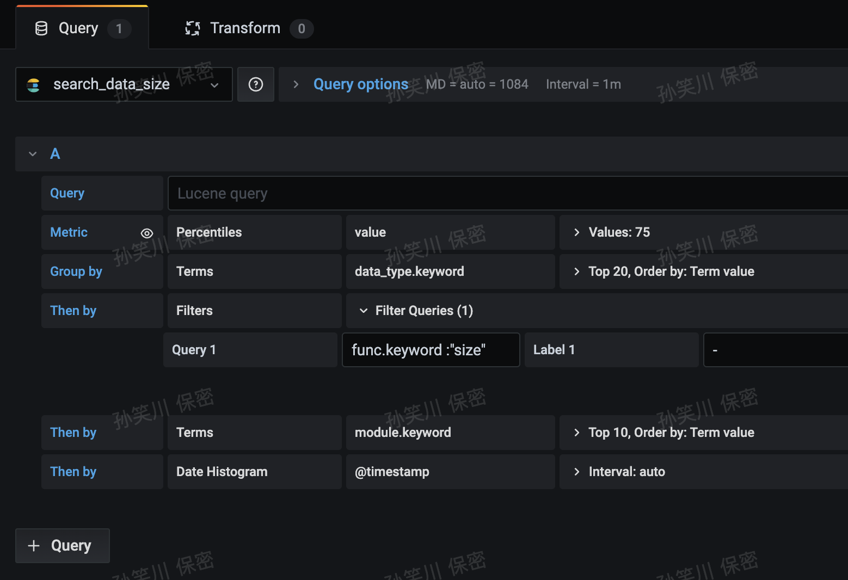Screen dimensions: 848x580
Task: Click plus icon to add Query
Action: coord(34,546)
